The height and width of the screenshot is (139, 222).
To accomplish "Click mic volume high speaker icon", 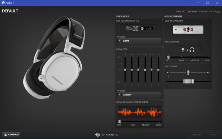I will 208,72.
